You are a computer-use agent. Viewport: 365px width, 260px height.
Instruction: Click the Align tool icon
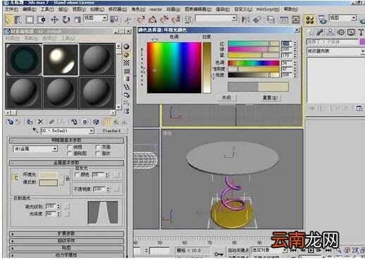tap(257, 19)
